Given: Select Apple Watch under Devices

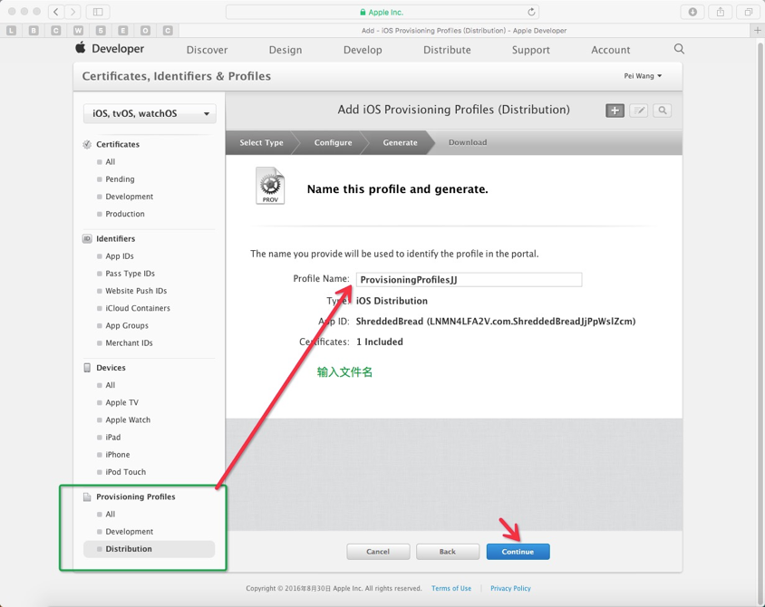Looking at the screenshot, I should [x=128, y=419].
